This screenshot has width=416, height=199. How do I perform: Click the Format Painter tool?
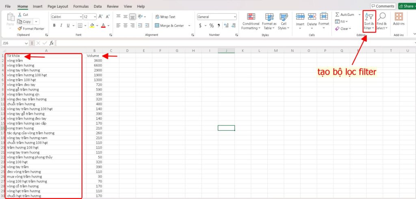pos(31,29)
